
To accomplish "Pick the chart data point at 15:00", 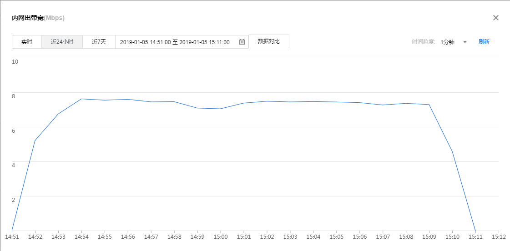I will click(221, 109).
